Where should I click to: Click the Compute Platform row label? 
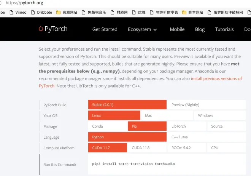point(59,148)
